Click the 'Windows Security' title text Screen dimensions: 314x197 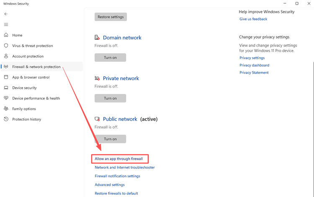click(16, 4)
